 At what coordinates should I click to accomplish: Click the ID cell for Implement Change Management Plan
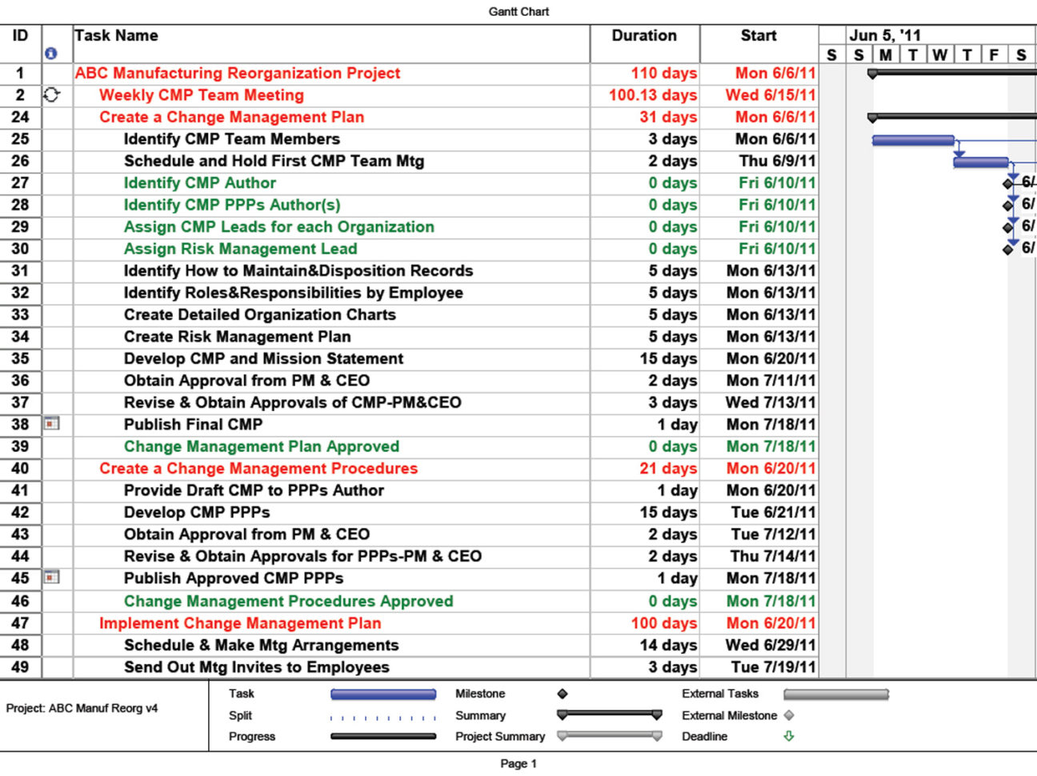(x=20, y=622)
